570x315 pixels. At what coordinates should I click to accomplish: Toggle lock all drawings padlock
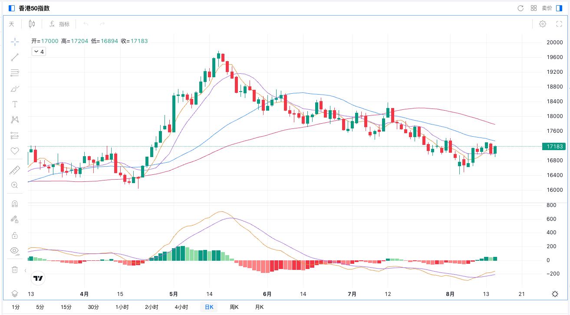pyautogui.click(x=15, y=236)
